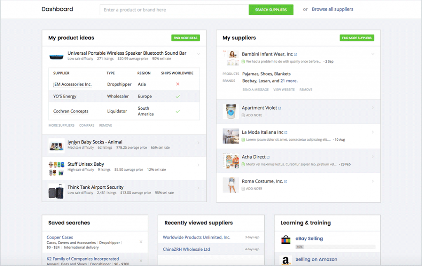The image size is (422, 266).
Task: Expand the La Moda Italiana supplier row
Action: tap(373, 132)
